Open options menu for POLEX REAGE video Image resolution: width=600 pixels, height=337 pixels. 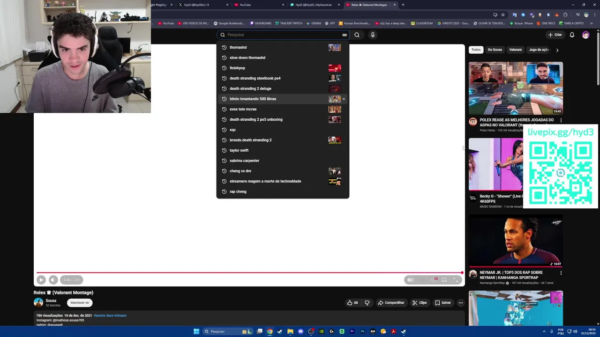561,120
